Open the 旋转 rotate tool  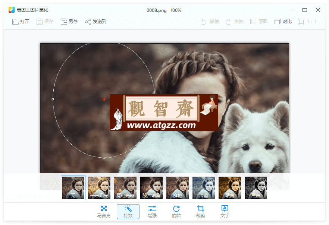(x=176, y=212)
